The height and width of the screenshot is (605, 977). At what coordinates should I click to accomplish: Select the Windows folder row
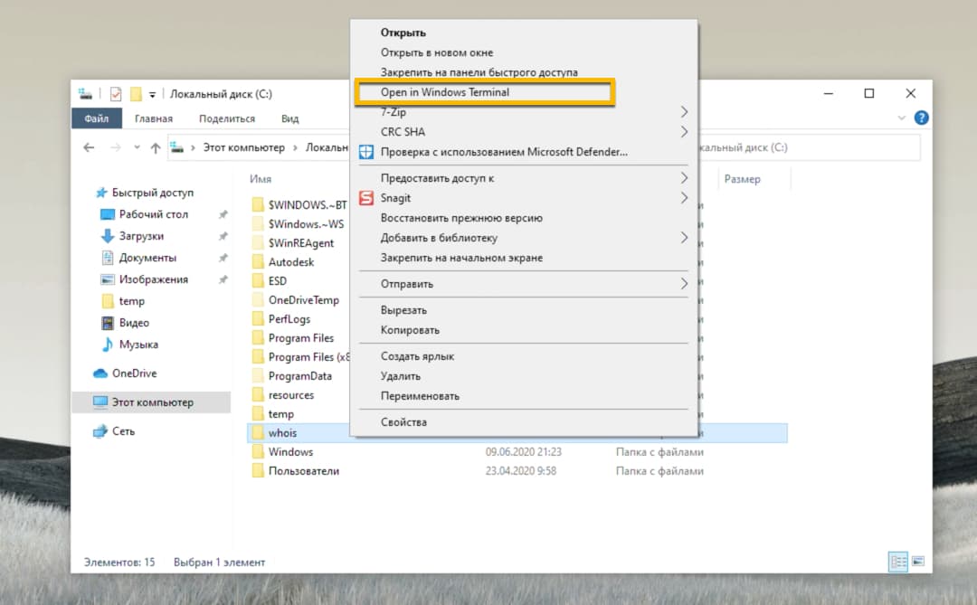pos(517,452)
